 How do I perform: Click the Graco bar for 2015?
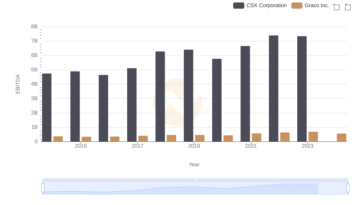point(86,139)
